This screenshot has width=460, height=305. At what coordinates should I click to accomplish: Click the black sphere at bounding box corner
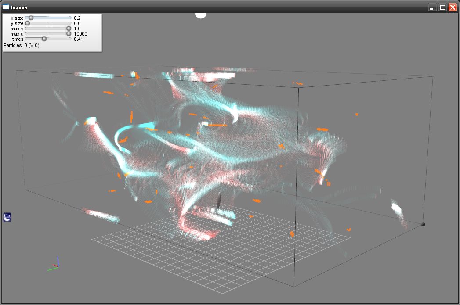tap(423, 224)
